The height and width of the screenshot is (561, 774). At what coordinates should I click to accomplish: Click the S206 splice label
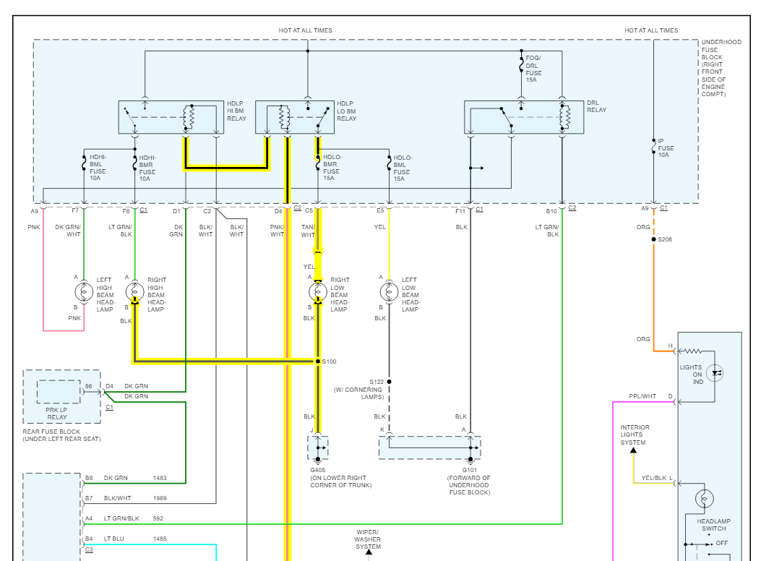665,239
